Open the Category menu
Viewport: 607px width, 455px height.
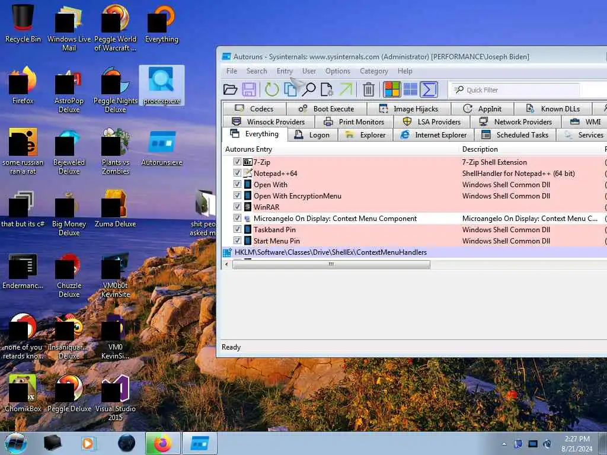click(373, 71)
